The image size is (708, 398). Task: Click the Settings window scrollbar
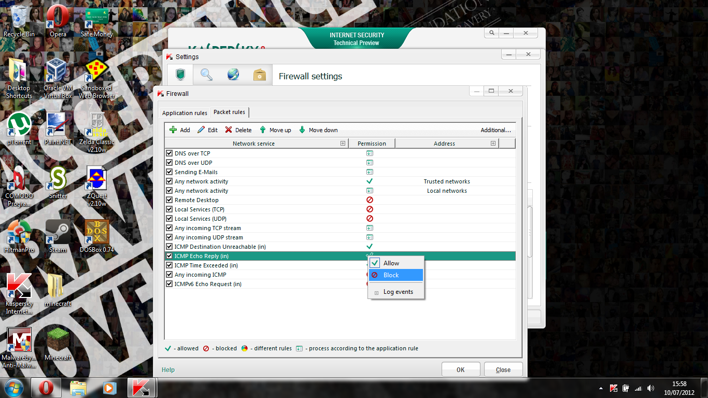pos(529,232)
